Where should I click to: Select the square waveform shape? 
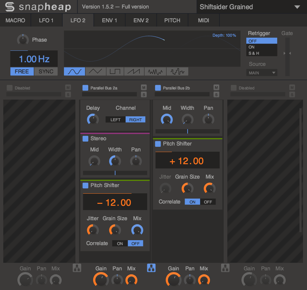click(x=115, y=71)
